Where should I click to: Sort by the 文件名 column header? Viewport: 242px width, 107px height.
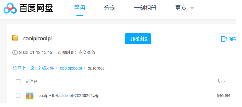click(31, 81)
